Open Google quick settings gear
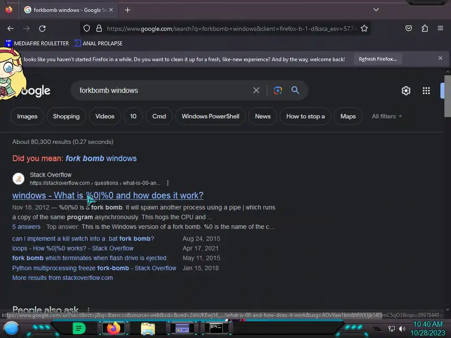The height and width of the screenshot is (338, 451). pos(406,91)
